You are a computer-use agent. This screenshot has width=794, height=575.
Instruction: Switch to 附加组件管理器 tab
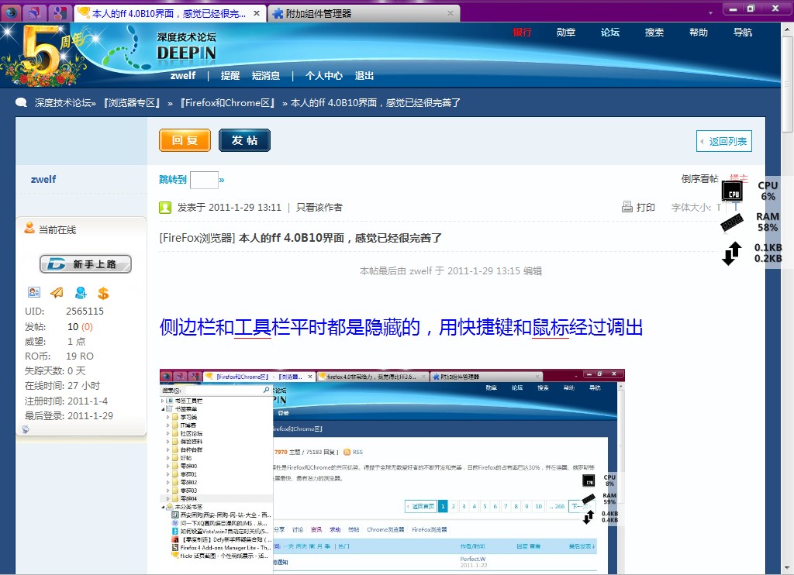coord(318,14)
